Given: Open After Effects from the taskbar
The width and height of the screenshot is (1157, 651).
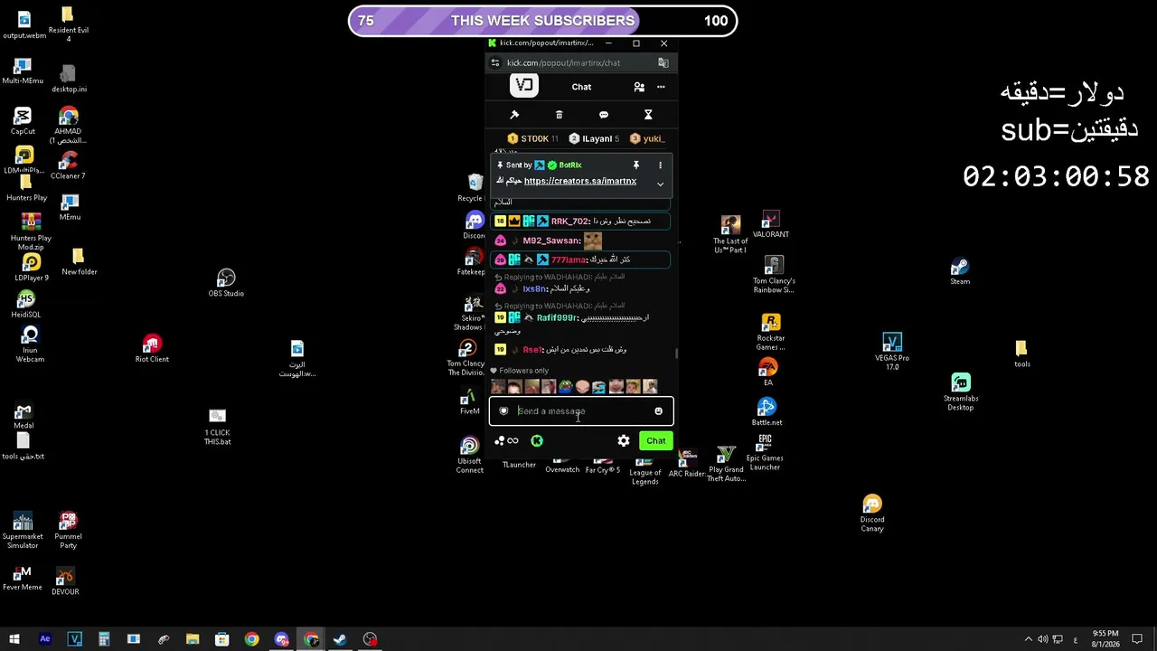Looking at the screenshot, I should 45,639.
